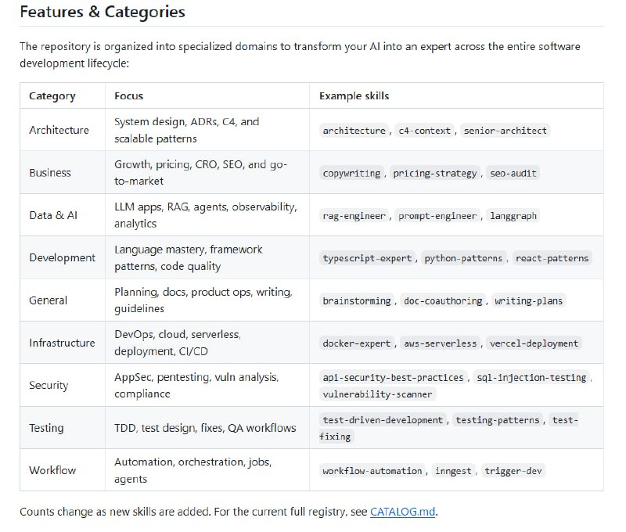The width and height of the screenshot is (626, 532).
Task: Click the Example skills column header
Action: tap(354, 96)
